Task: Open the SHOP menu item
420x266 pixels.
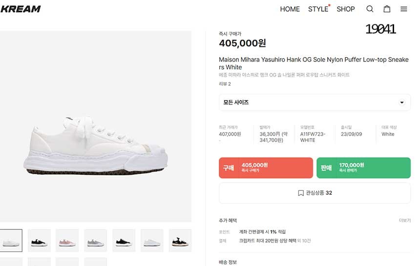Action: [x=346, y=9]
